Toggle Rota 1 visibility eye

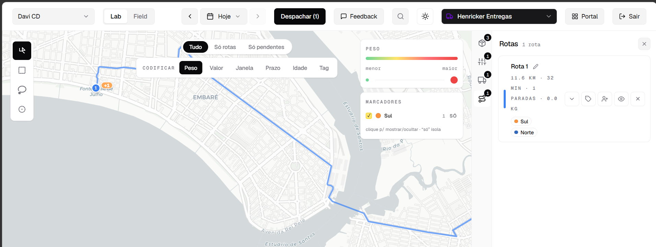[621, 99]
